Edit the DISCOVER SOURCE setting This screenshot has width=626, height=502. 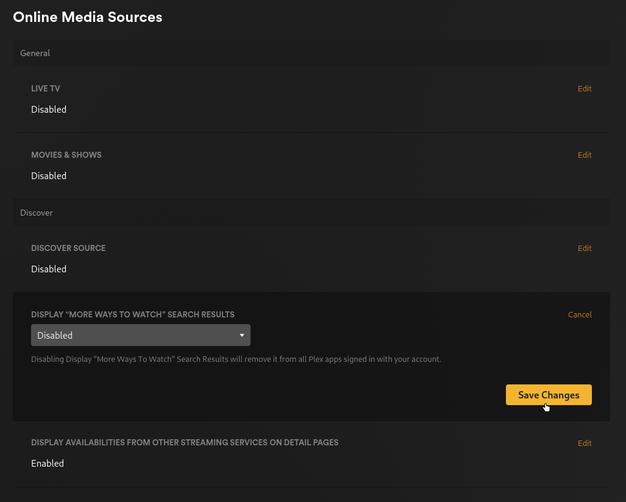584,248
